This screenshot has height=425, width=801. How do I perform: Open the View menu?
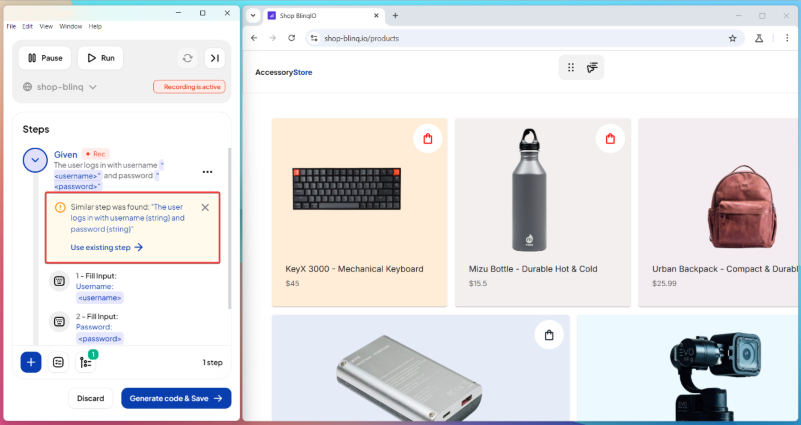pos(46,26)
